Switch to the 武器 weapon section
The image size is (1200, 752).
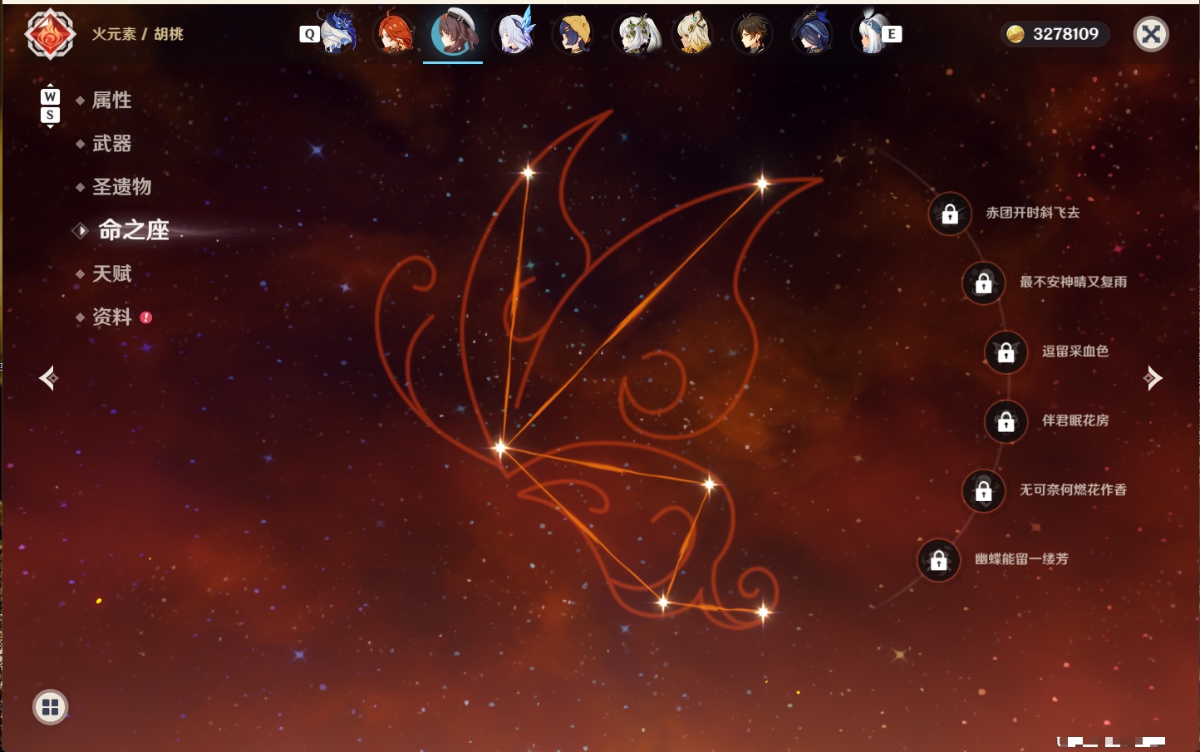coord(111,144)
